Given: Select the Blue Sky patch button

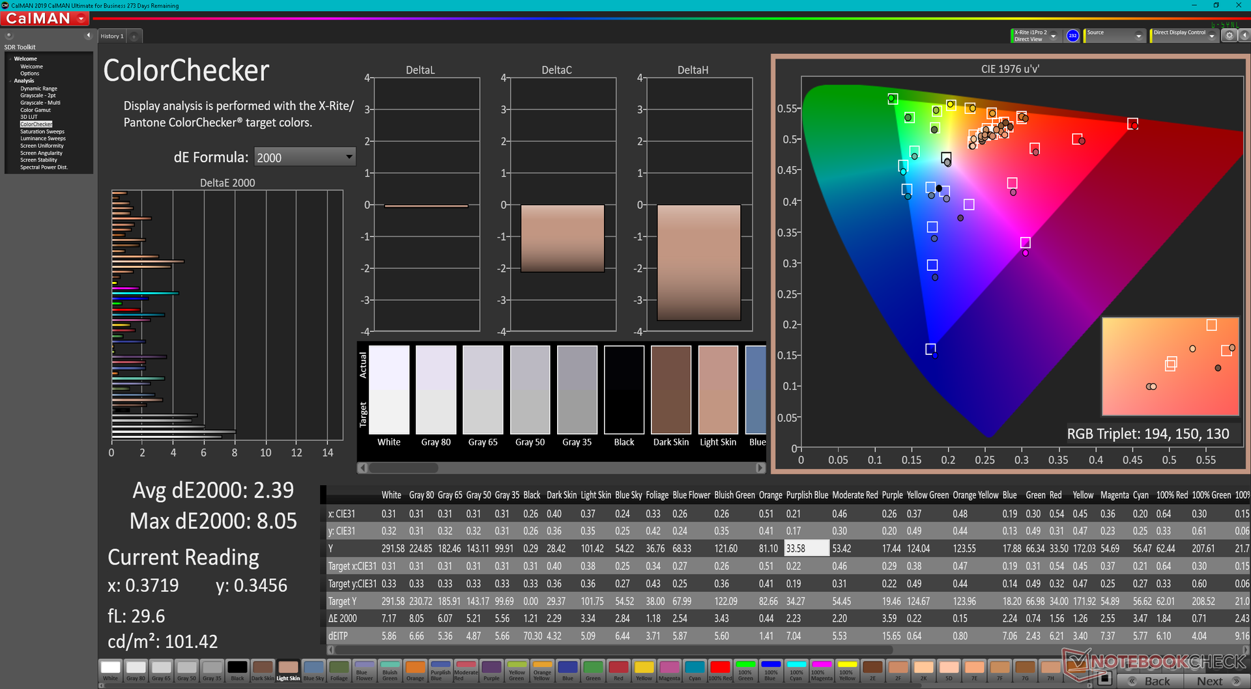Looking at the screenshot, I should tap(313, 671).
